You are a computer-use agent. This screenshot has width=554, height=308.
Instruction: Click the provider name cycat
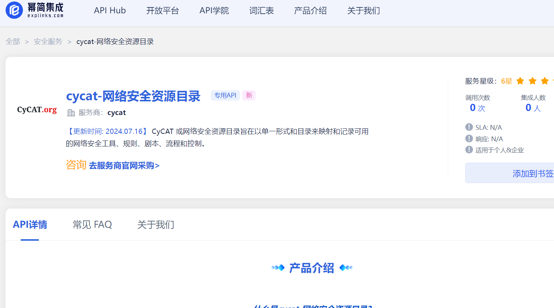click(116, 113)
